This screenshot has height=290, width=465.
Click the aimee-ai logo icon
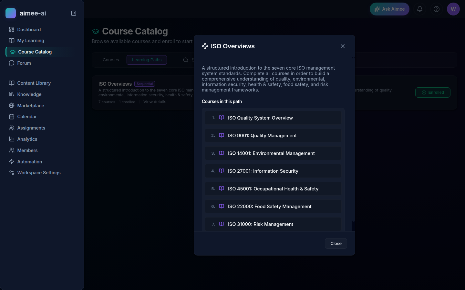(11, 13)
